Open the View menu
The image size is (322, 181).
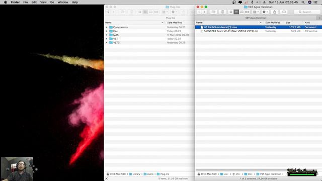43,2
